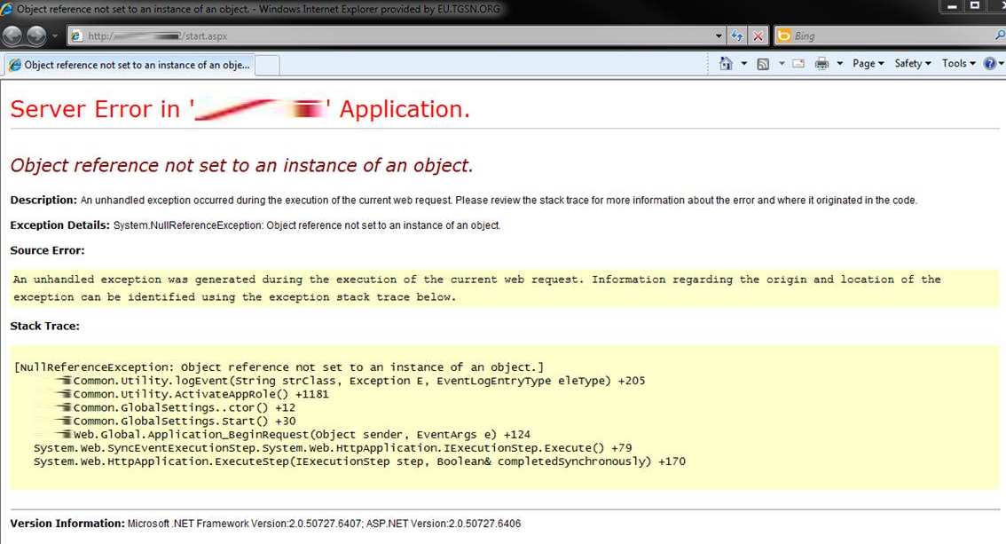
Task: Click the browser Back arrow button
Action: 12,35
